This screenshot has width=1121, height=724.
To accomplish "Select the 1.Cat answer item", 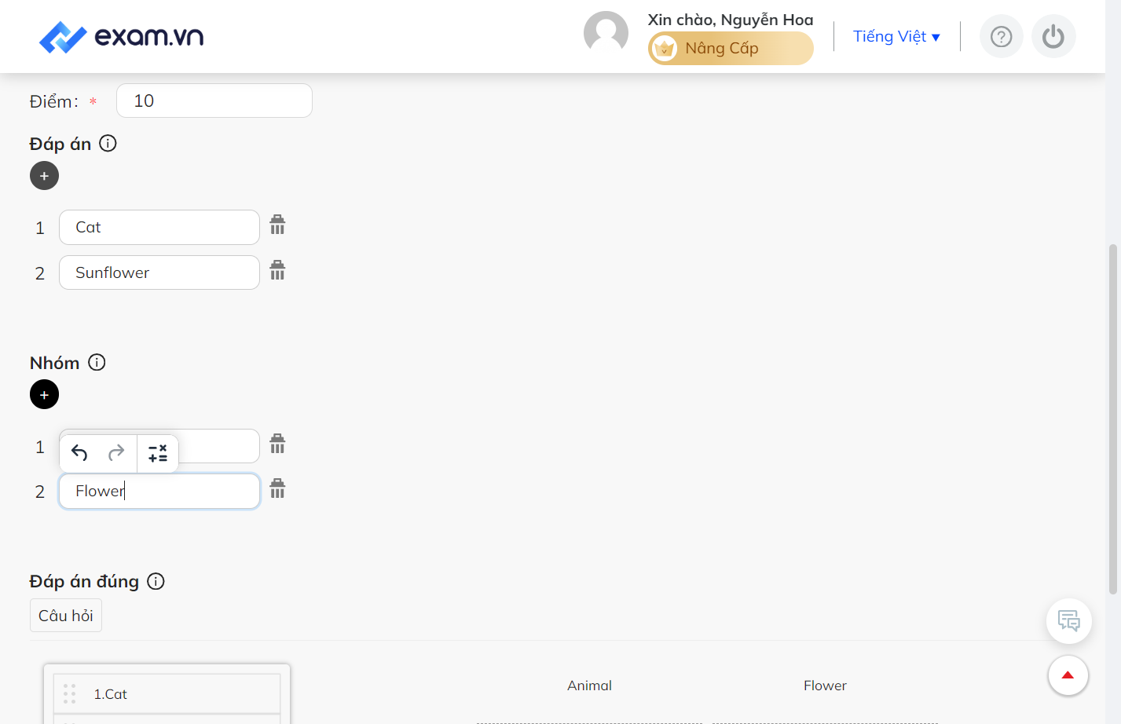I will (x=167, y=693).
